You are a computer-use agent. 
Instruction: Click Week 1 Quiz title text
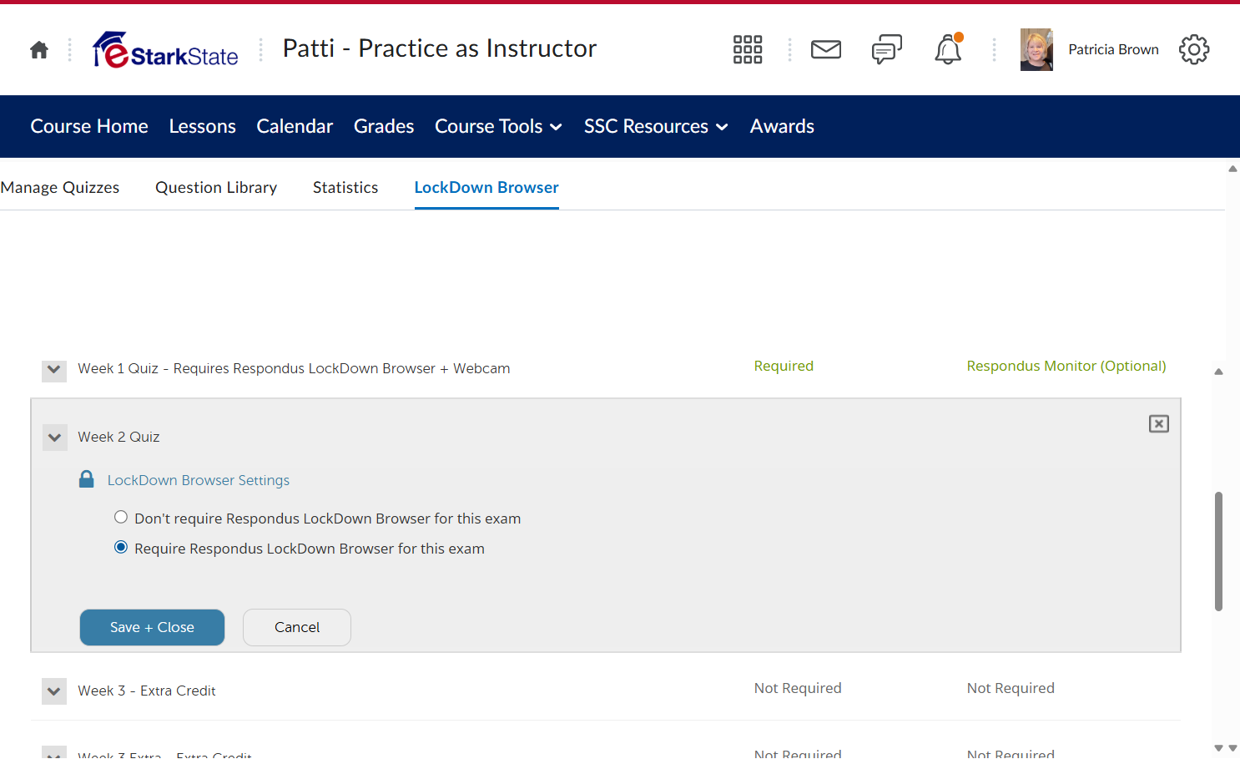coord(294,368)
